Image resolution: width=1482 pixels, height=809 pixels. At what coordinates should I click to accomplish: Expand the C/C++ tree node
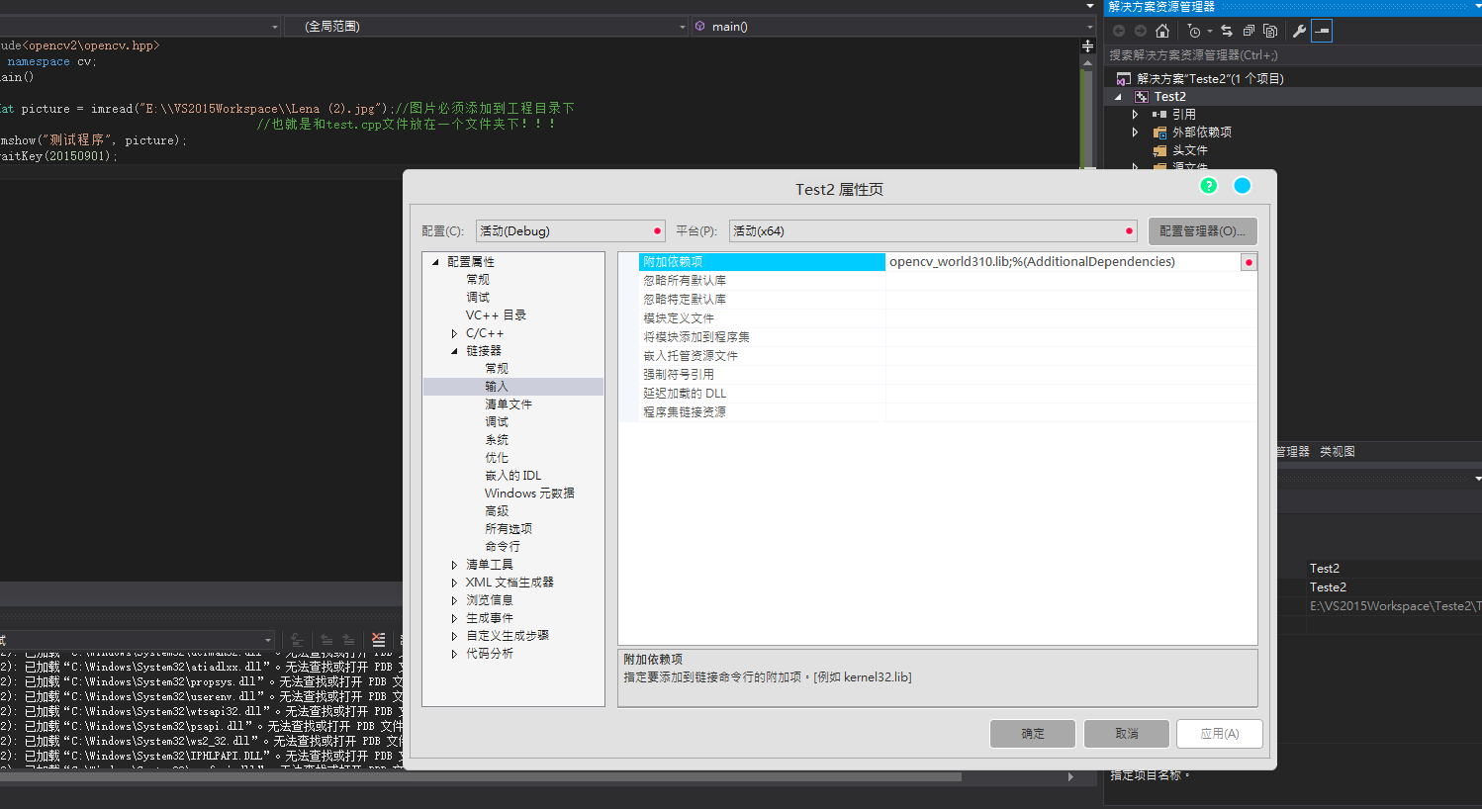click(454, 333)
